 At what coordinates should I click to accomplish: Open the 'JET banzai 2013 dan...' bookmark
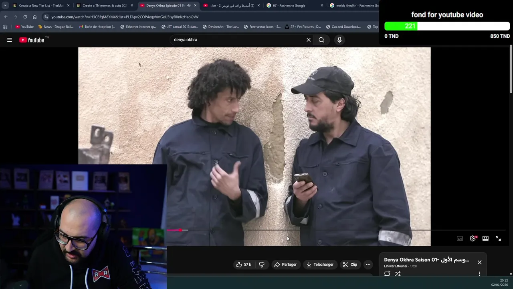tap(180, 27)
